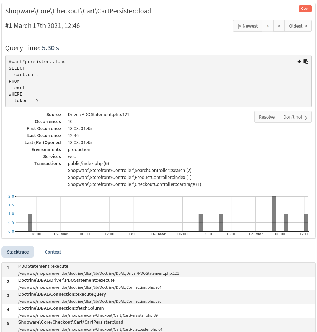Click 'public/index.php (6)' transaction
317x332 pixels.
[88, 163]
